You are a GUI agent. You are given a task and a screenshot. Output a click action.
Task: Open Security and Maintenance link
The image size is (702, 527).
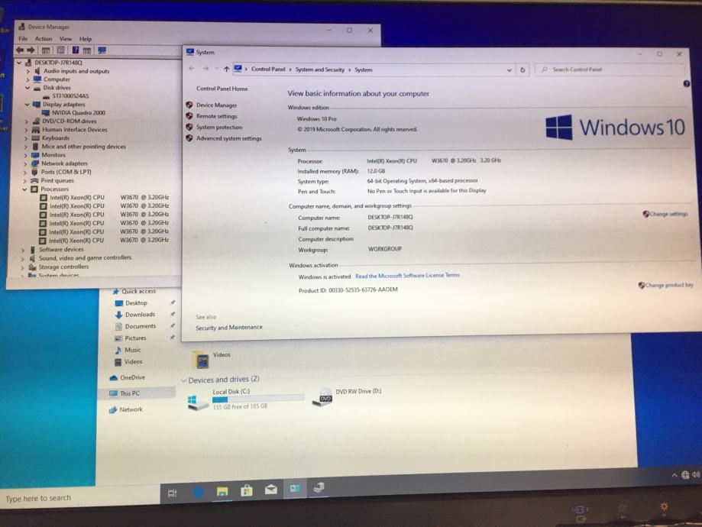click(x=228, y=328)
